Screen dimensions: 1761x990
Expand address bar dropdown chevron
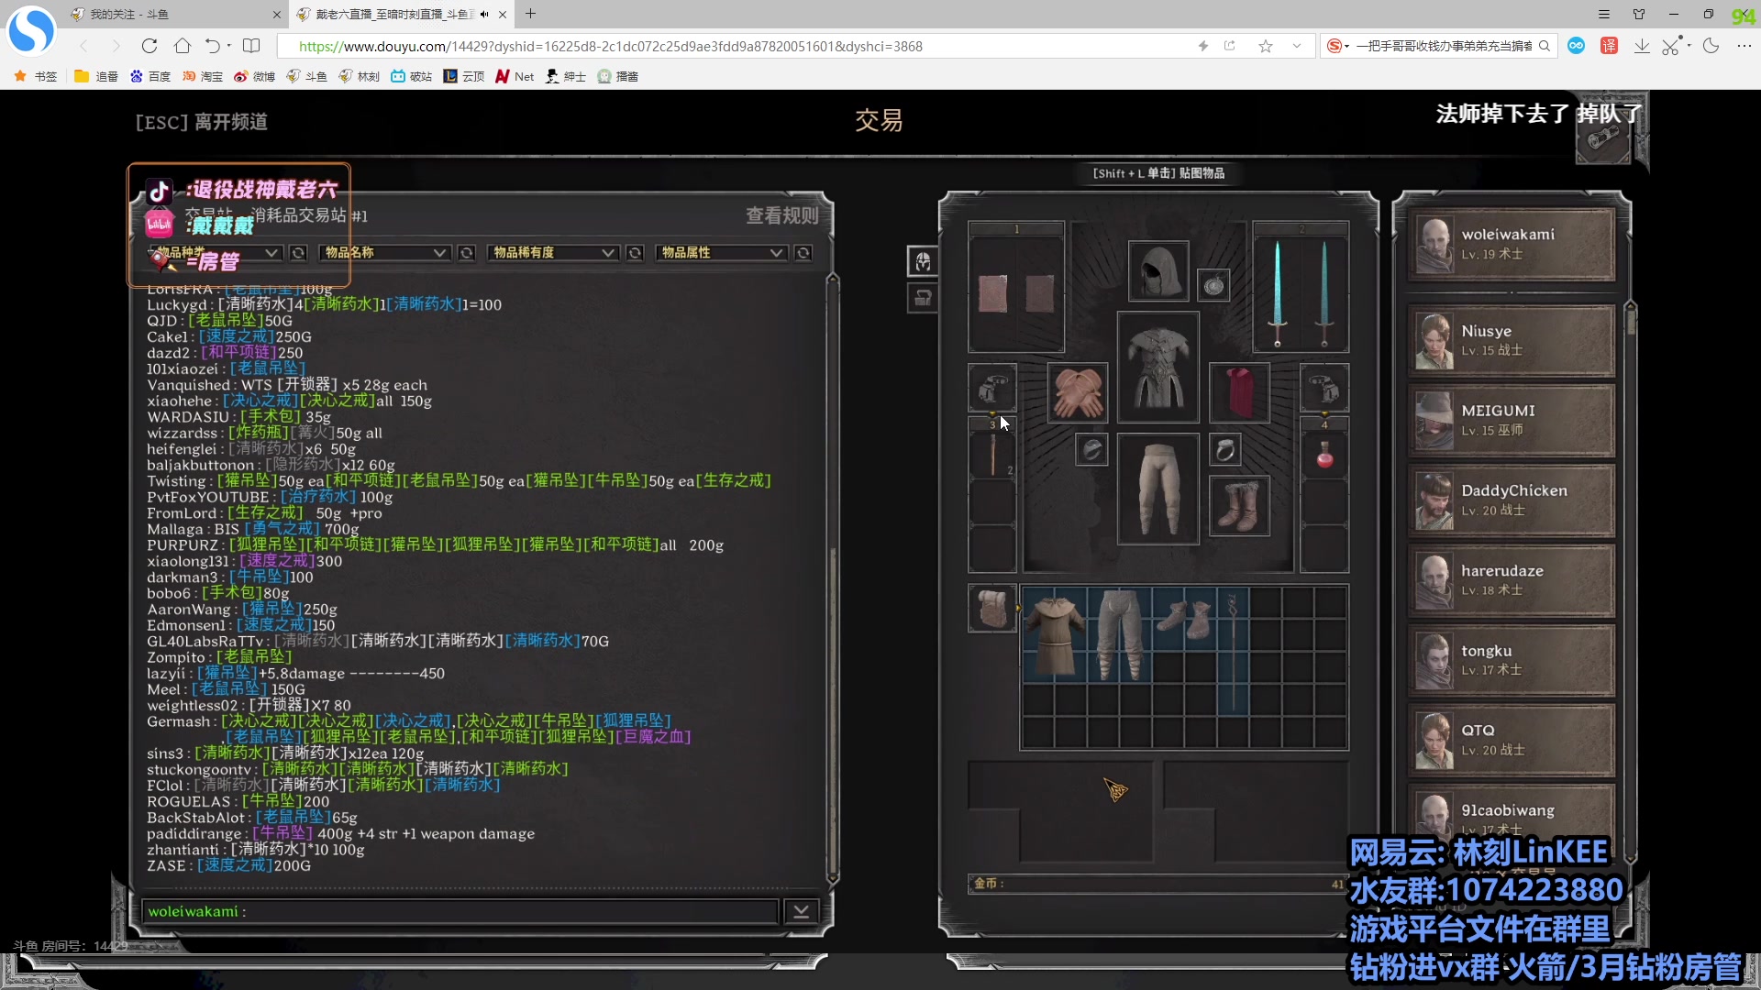pos(1296,46)
